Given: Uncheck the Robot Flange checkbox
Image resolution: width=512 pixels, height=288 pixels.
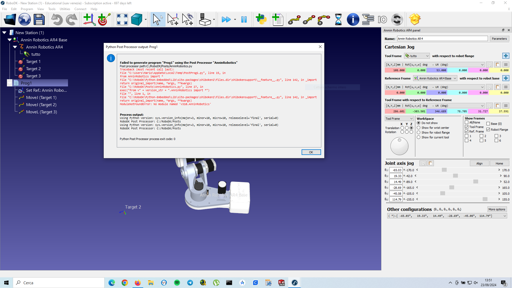Looking at the screenshot, I should pyautogui.click(x=488, y=130).
